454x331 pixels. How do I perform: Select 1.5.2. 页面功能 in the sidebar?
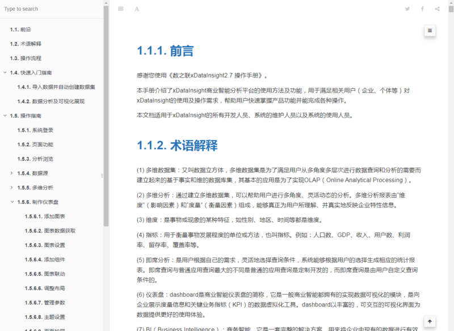click(35, 145)
